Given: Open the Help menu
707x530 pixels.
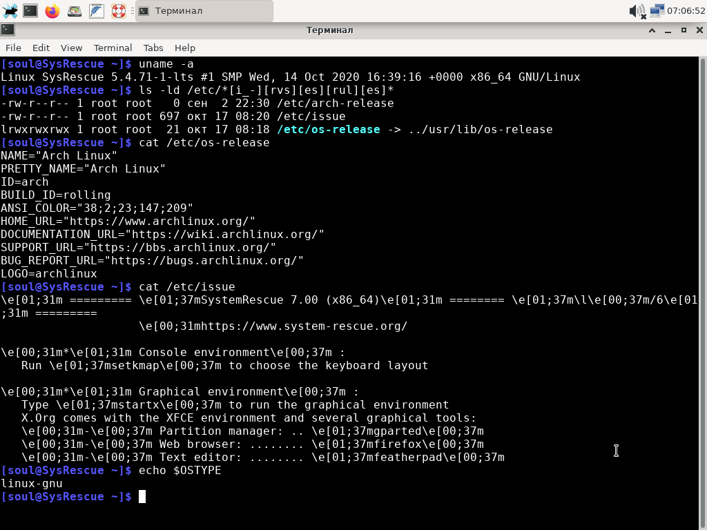Looking at the screenshot, I should [185, 48].
